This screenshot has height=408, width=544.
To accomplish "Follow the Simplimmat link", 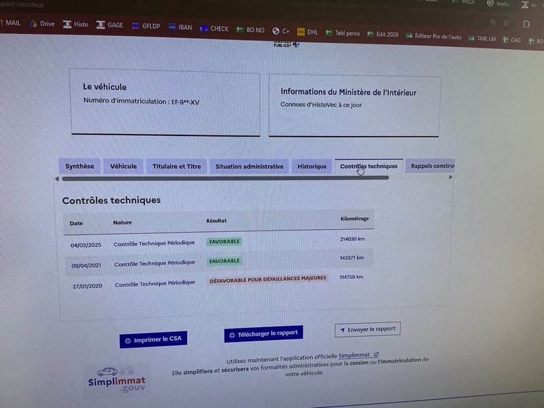I will 358,355.
